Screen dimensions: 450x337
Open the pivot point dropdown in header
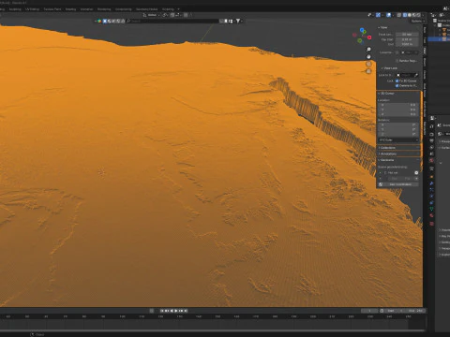pyautogui.click(x=165, y=15)
